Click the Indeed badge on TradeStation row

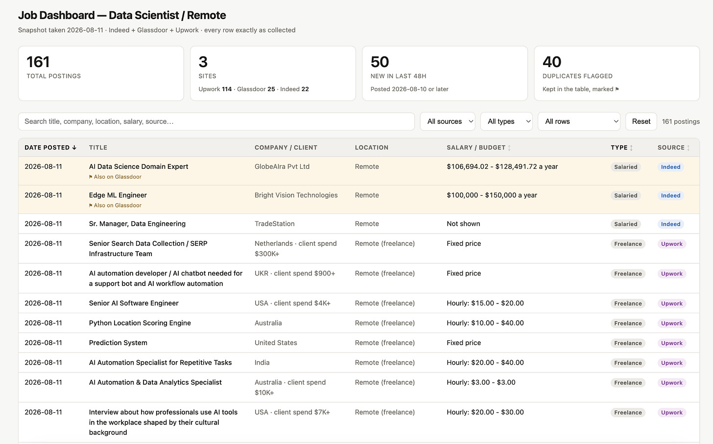[x=670, y=224]
